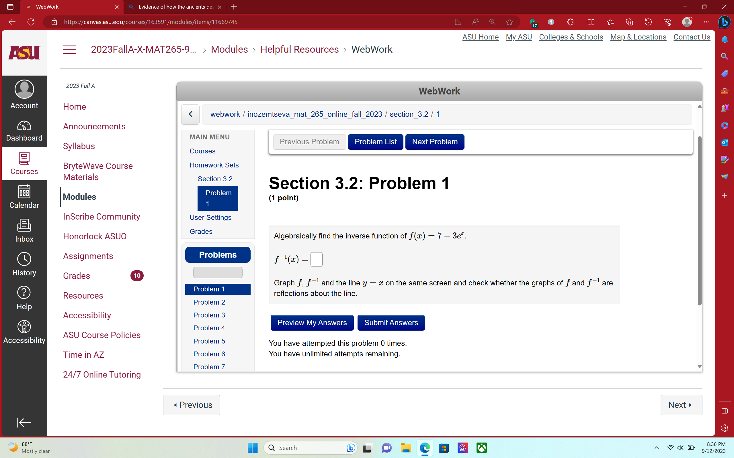The image size is (734, 458).
Task: Open the Edge sidebar search icon
Action: 725,56
